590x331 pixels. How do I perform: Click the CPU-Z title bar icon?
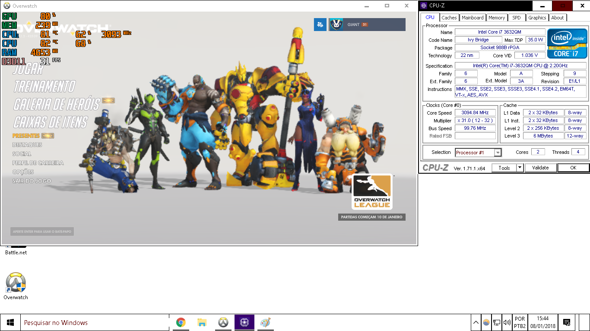[424, 6]
